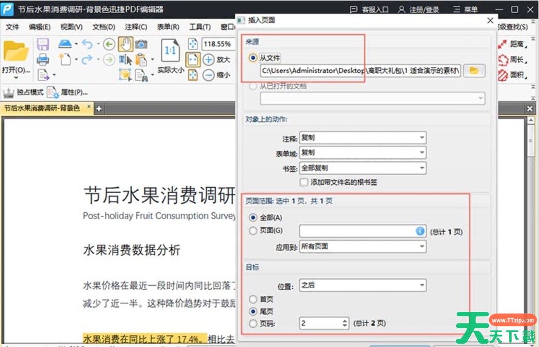Open the 注释 comments action dropdown
Image resolution: width=539 pixels, height=347 pixels.
[362, 138]
